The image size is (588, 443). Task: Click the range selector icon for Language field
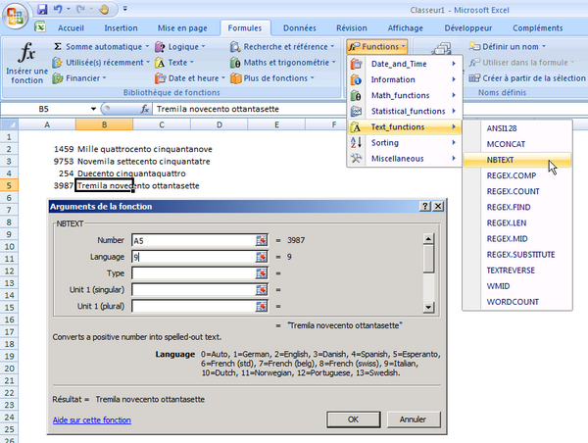pos(261,257)
